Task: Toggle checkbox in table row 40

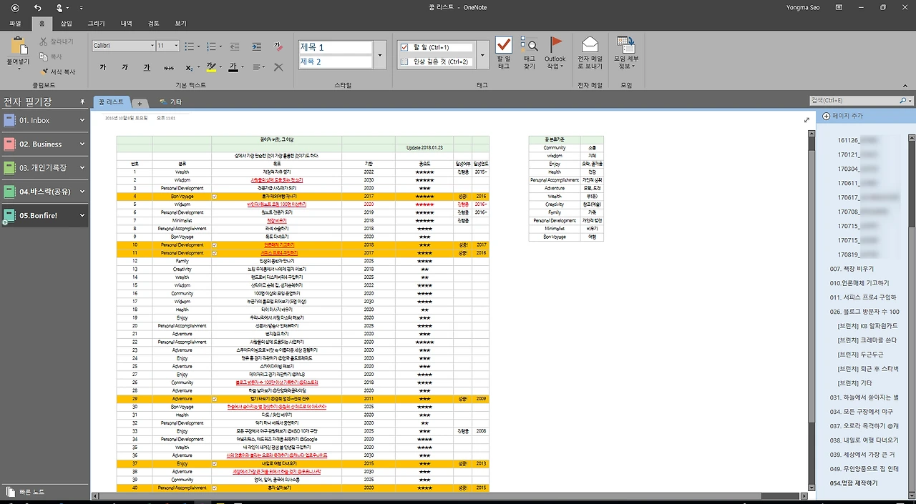Action: point(215,488)
